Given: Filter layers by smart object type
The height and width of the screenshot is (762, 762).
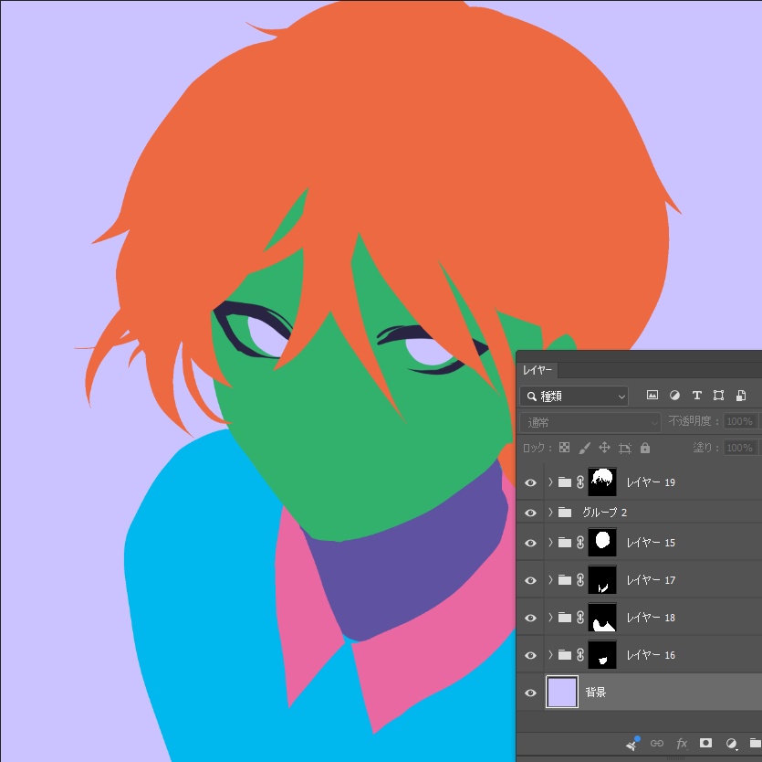Looking at the screenshot, I should tap(741, 395).
